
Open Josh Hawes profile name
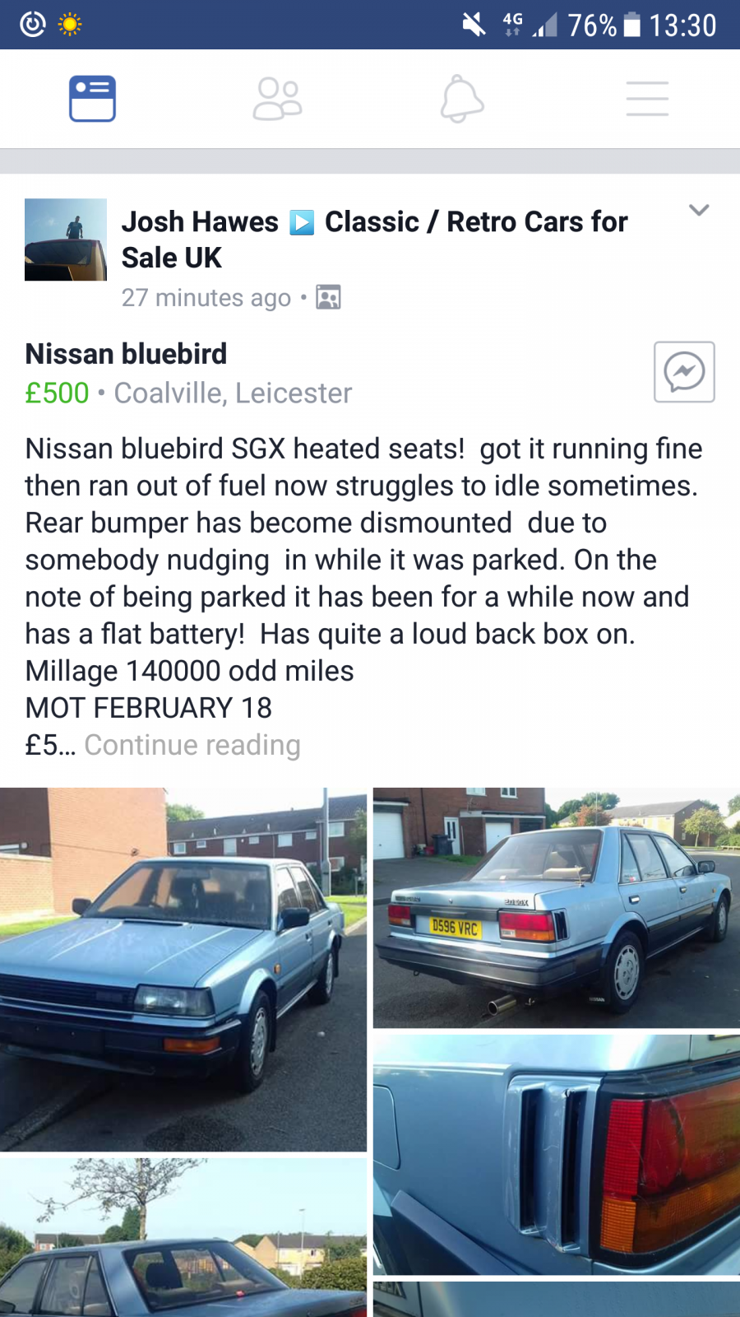point(200,221)
